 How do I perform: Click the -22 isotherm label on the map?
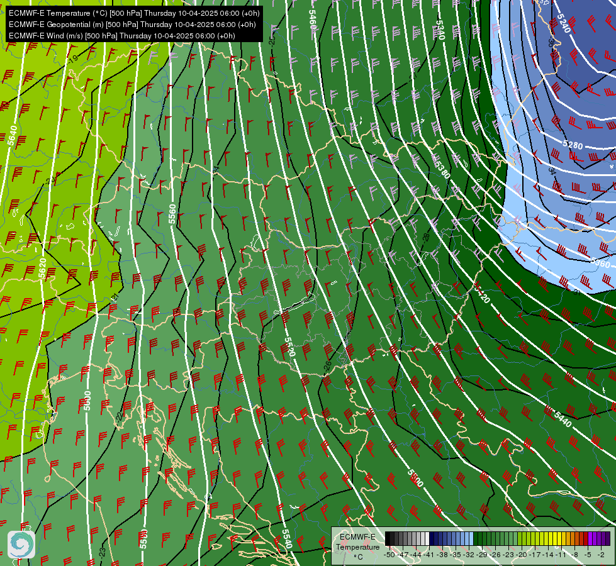click(x=120, y=417)
